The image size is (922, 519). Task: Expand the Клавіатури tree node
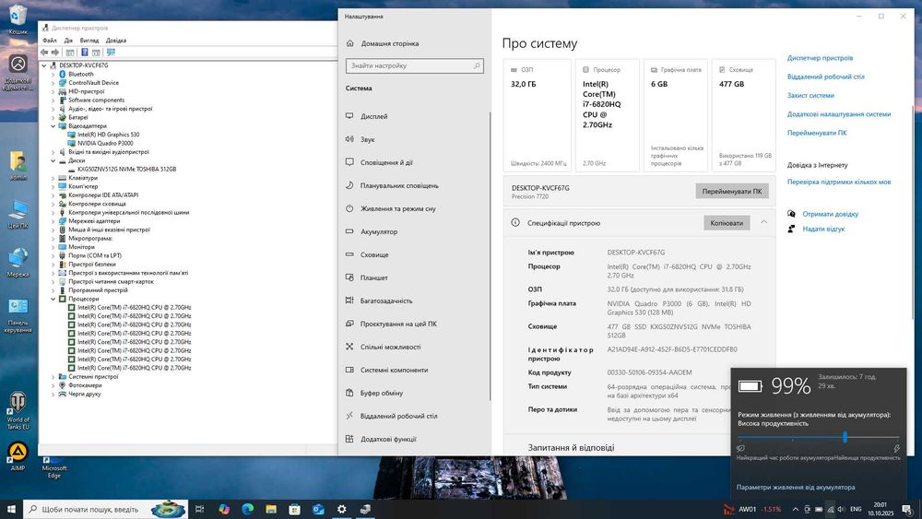(53, 178)
